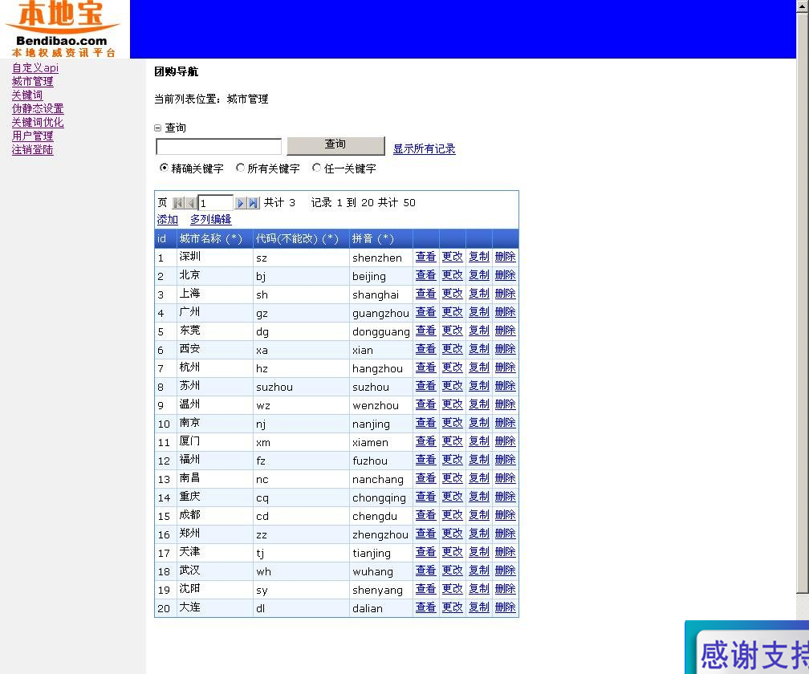
Task: Edit the 西安 row with 更改
Action: coord(453,349)
